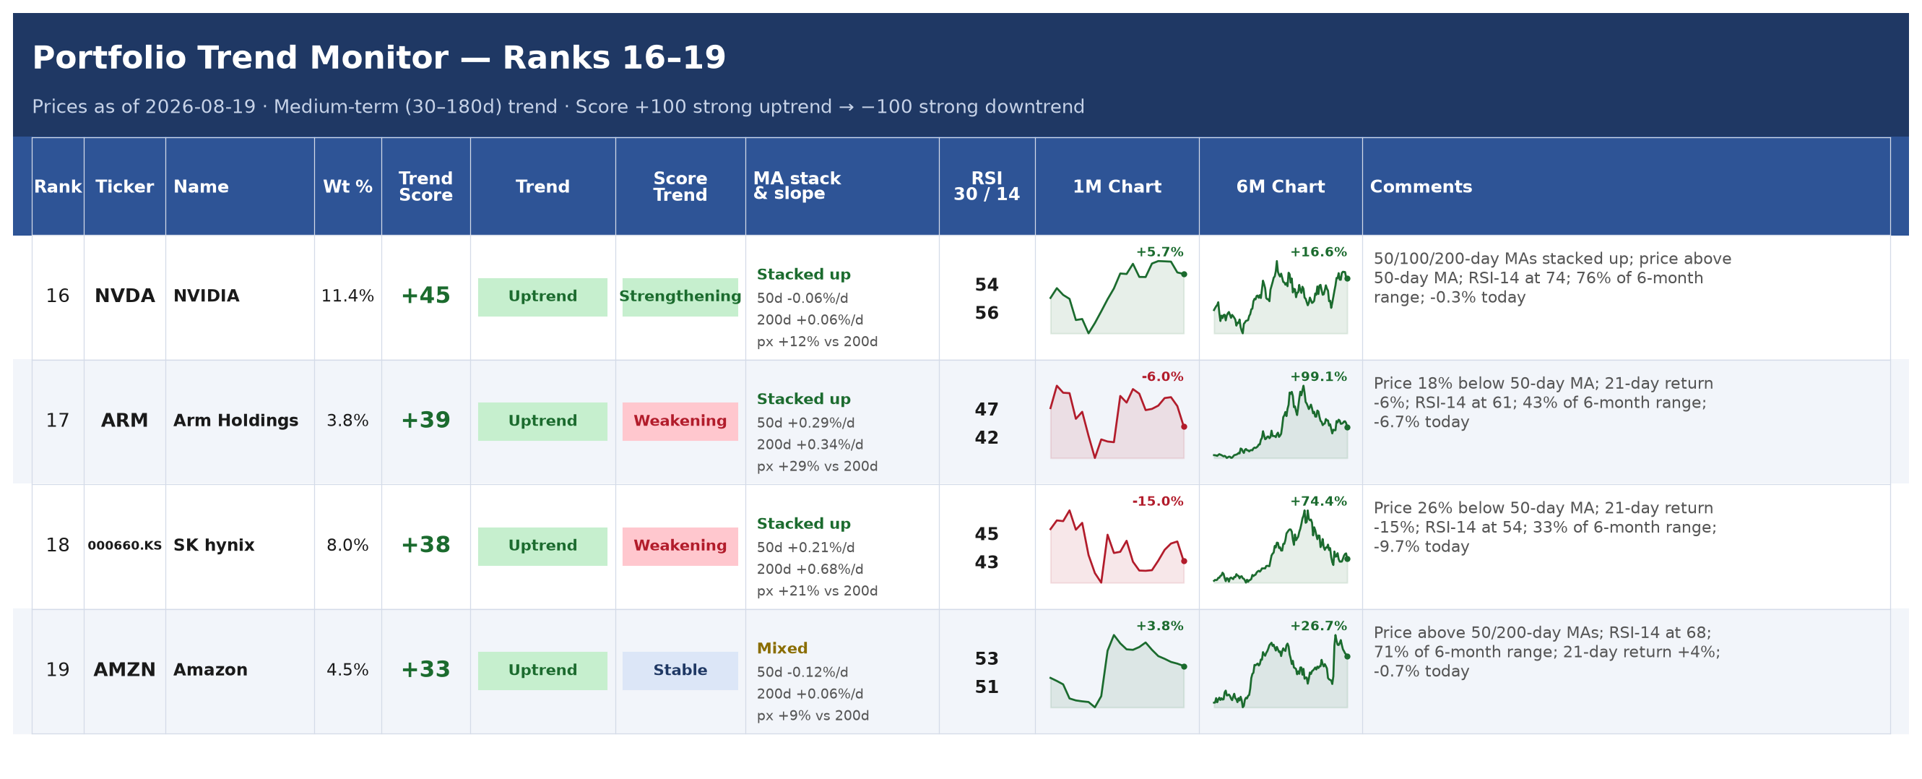Select the +26.7% six-month return label

1318,626
